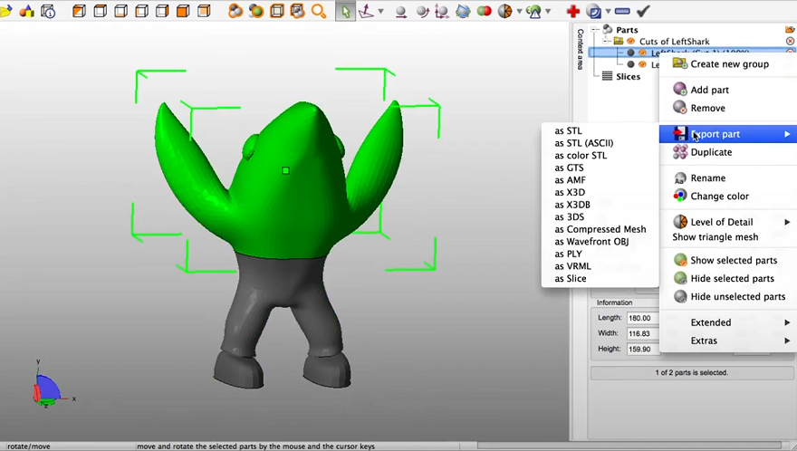Click the red cross repair icon
The height and width of the screenshot is (451, 797).
tap(573, 11)
